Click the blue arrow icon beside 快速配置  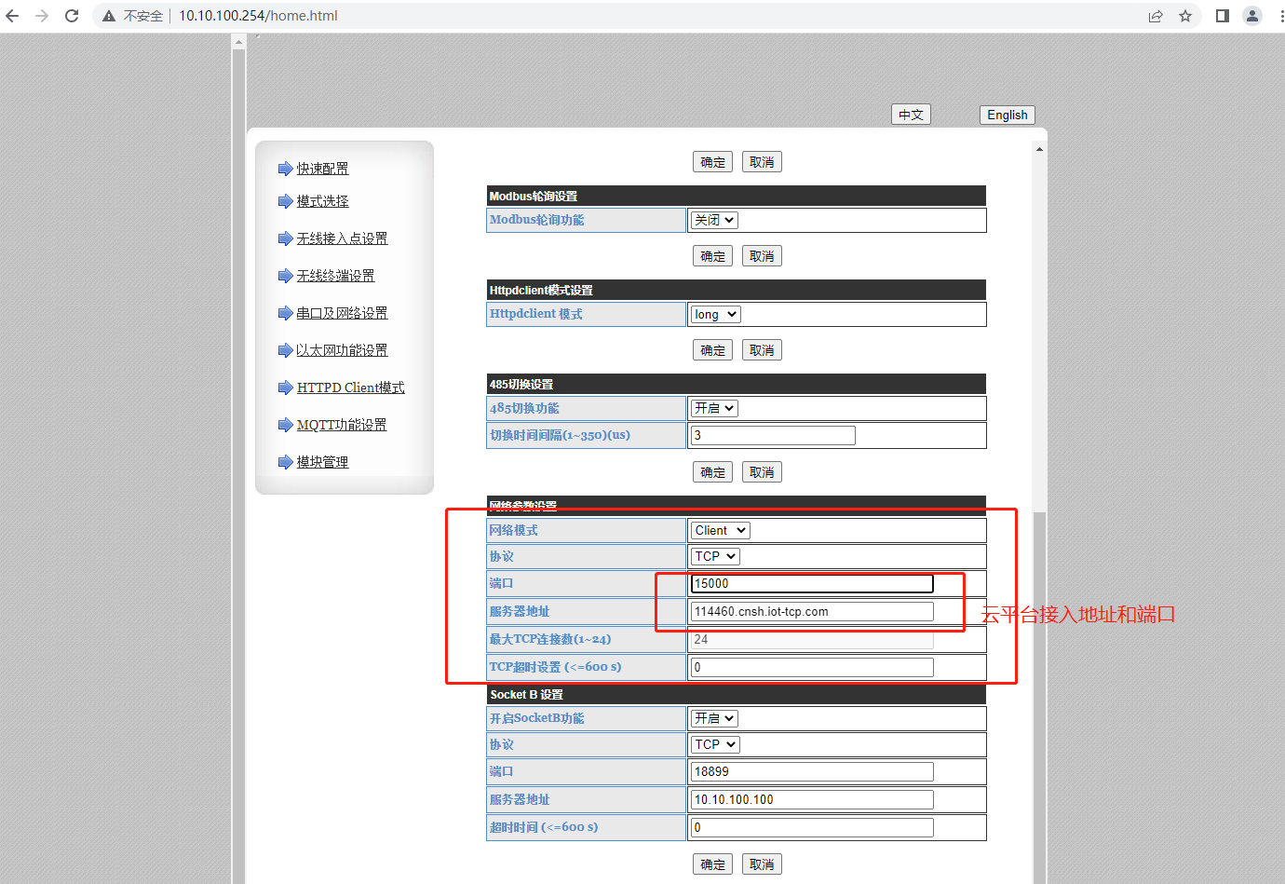pyautogui.click(x=285, y=169)
